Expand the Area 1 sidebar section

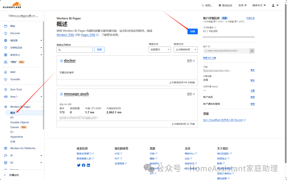pos(41,97)
